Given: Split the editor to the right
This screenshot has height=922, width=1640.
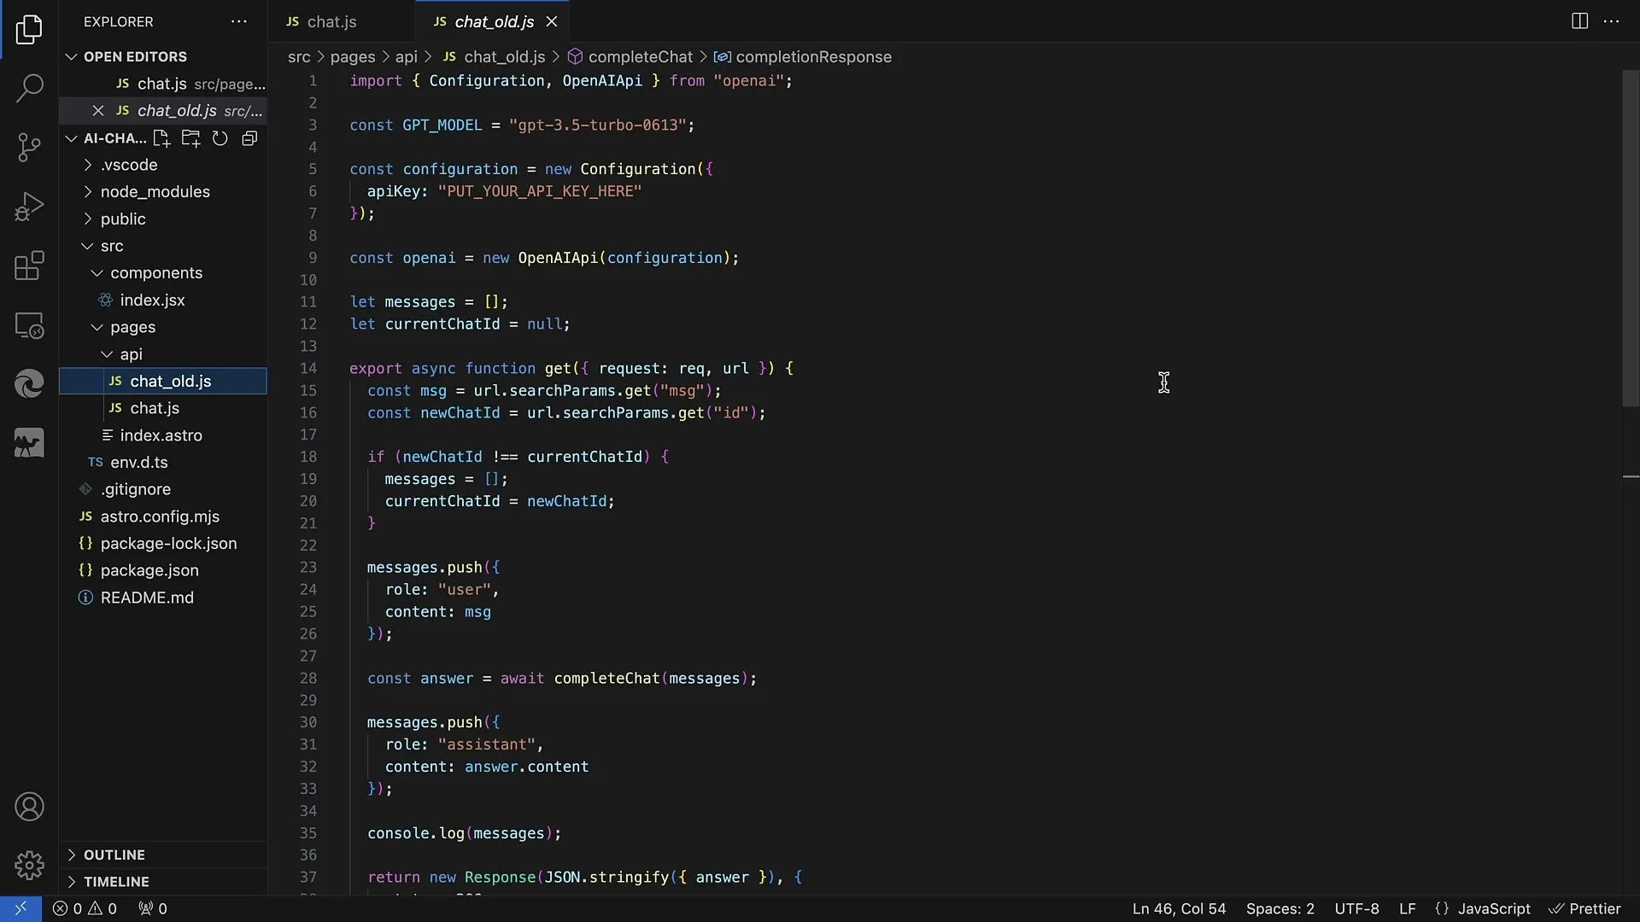Looking at the screenshot, I should tap(1580, 21).
